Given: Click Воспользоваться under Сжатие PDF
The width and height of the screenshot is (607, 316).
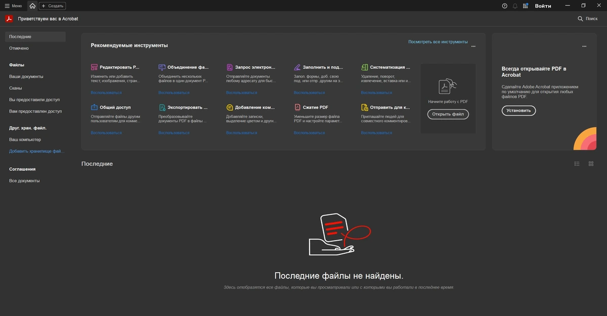Looking at the screenshot, I should pos(309,132).
